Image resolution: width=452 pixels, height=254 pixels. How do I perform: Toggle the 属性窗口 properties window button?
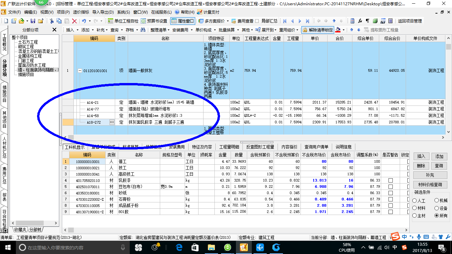coord(183,21)
